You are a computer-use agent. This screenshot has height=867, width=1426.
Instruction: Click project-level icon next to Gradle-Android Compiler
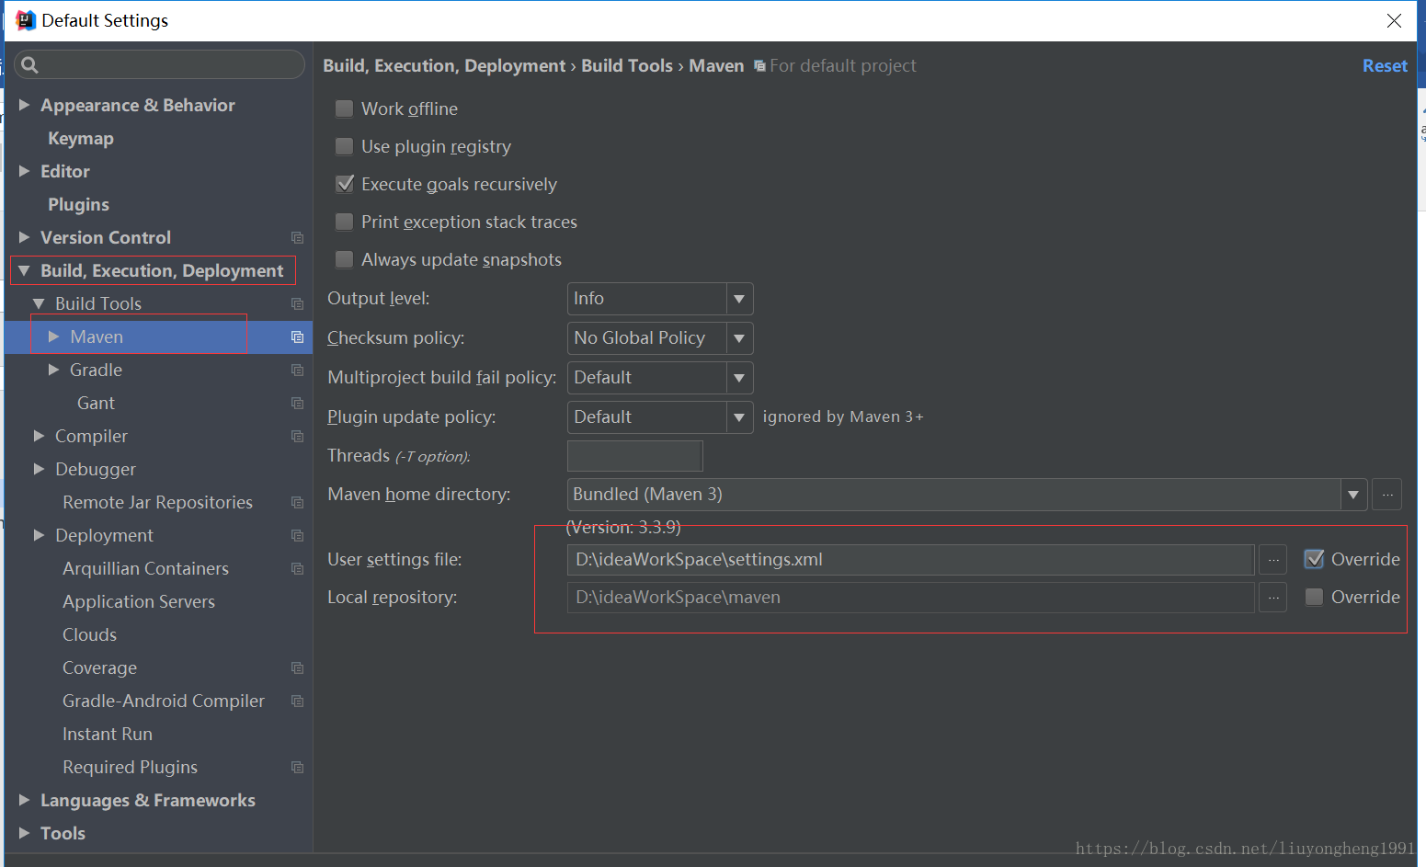pyautogui.click(x=297, y=701)
